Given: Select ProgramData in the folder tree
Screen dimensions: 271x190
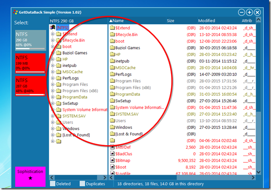Looking at the screenshot, I should click(x=74, y=97).
